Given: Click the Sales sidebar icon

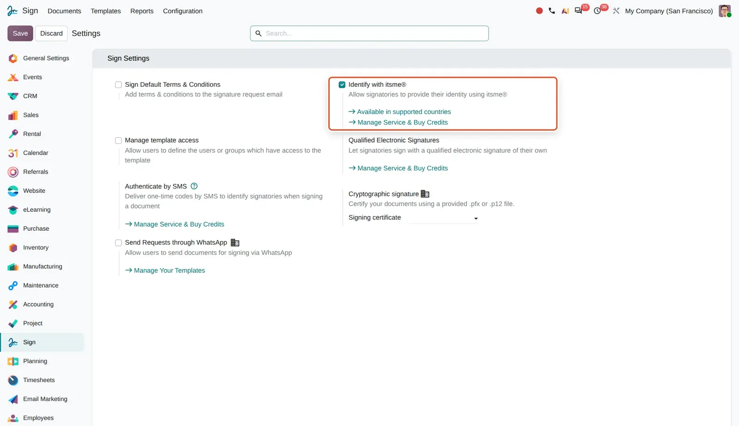Looking at the screenshot, I should click(13, 115).
